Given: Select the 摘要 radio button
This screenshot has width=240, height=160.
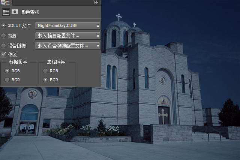Looking at the screenshot, I should click(4, 36).
